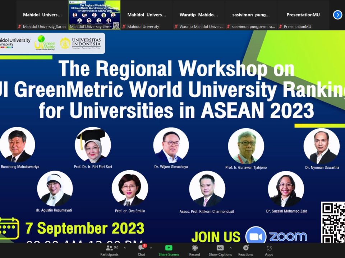Click muted mic icon beside sasivimon pungpermtra...
This screenshot has height=258, width=345.
pyautogui.click(x=228, y=27)
